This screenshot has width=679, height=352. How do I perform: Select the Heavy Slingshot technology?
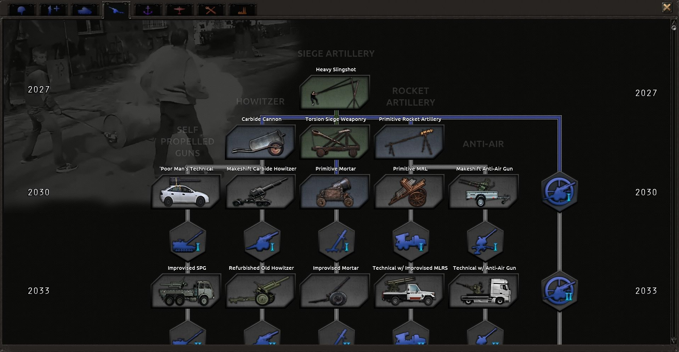[x=335, y=92]
